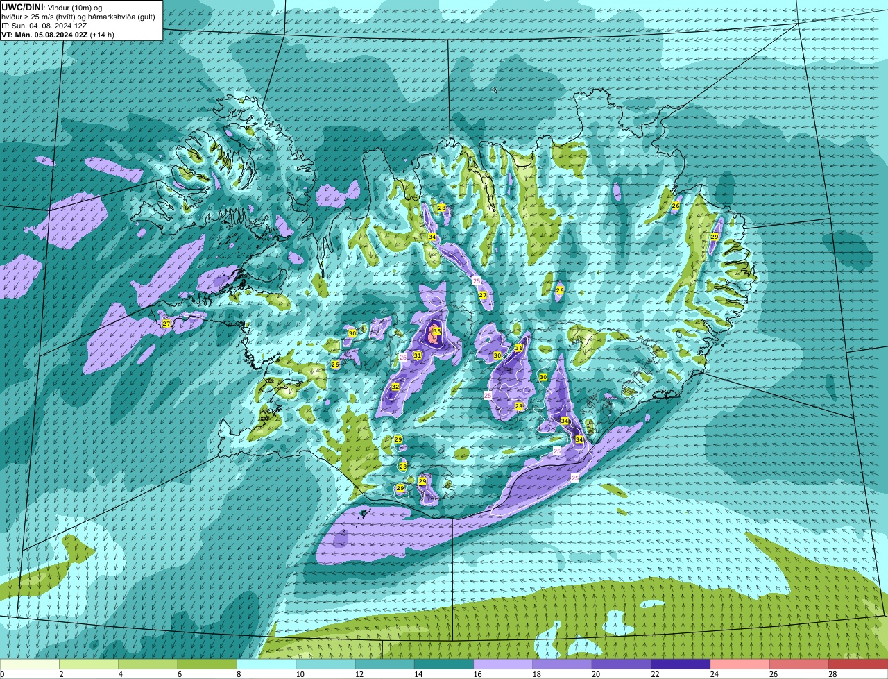Image resolution: width=888 pixels, height=679 pixels.
Task: Choose the red above-28 legend swatch
Action: point(858,664)
